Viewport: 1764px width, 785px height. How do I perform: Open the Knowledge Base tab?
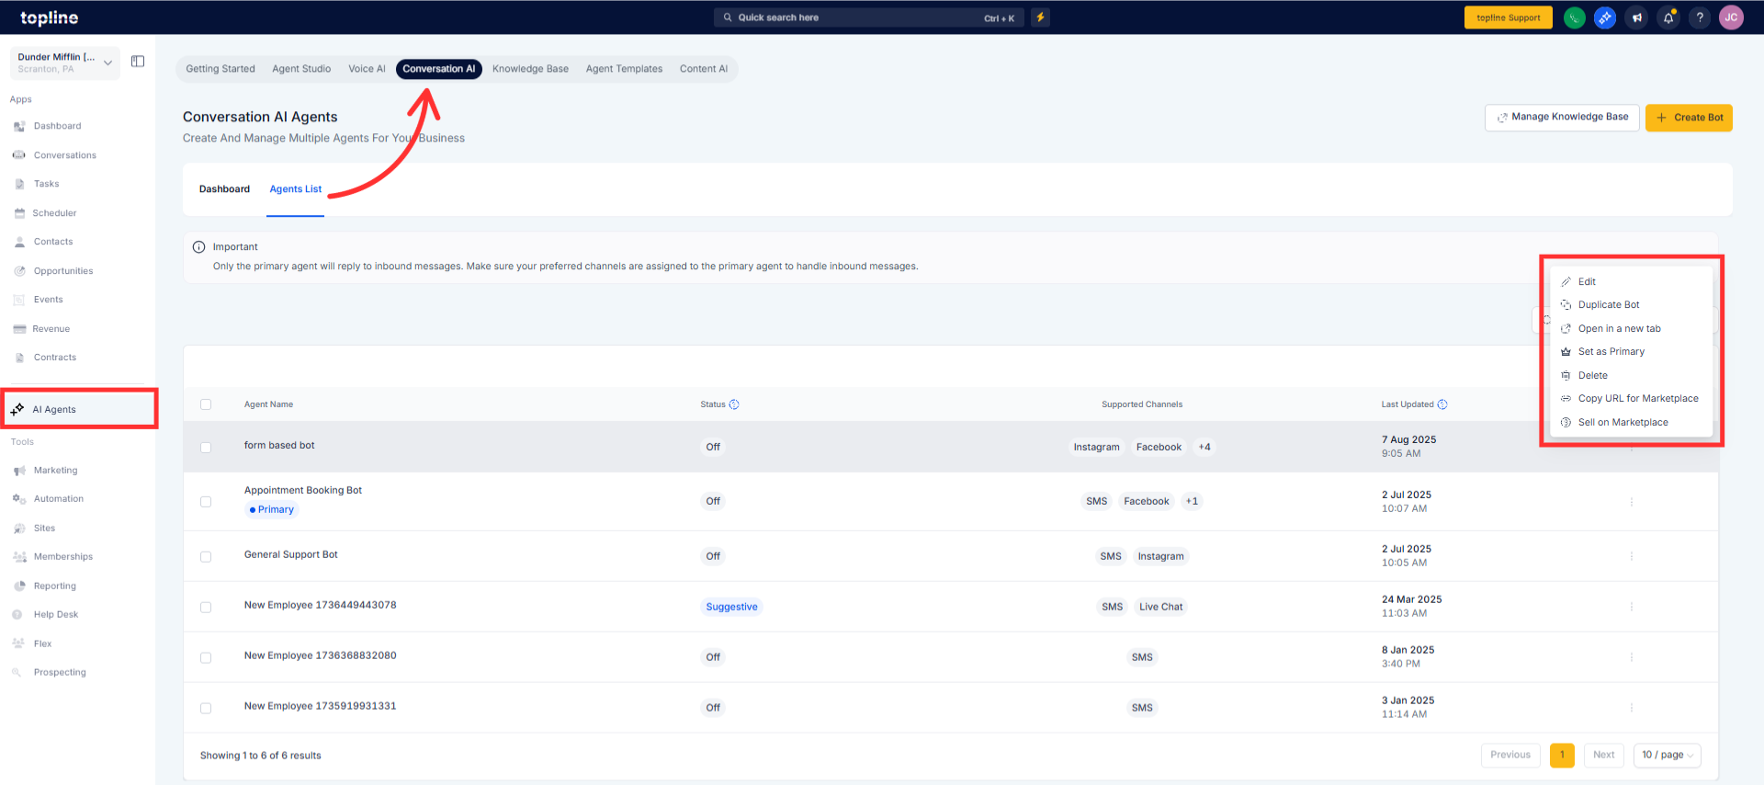pyautogui.click(x=530, y=69)
